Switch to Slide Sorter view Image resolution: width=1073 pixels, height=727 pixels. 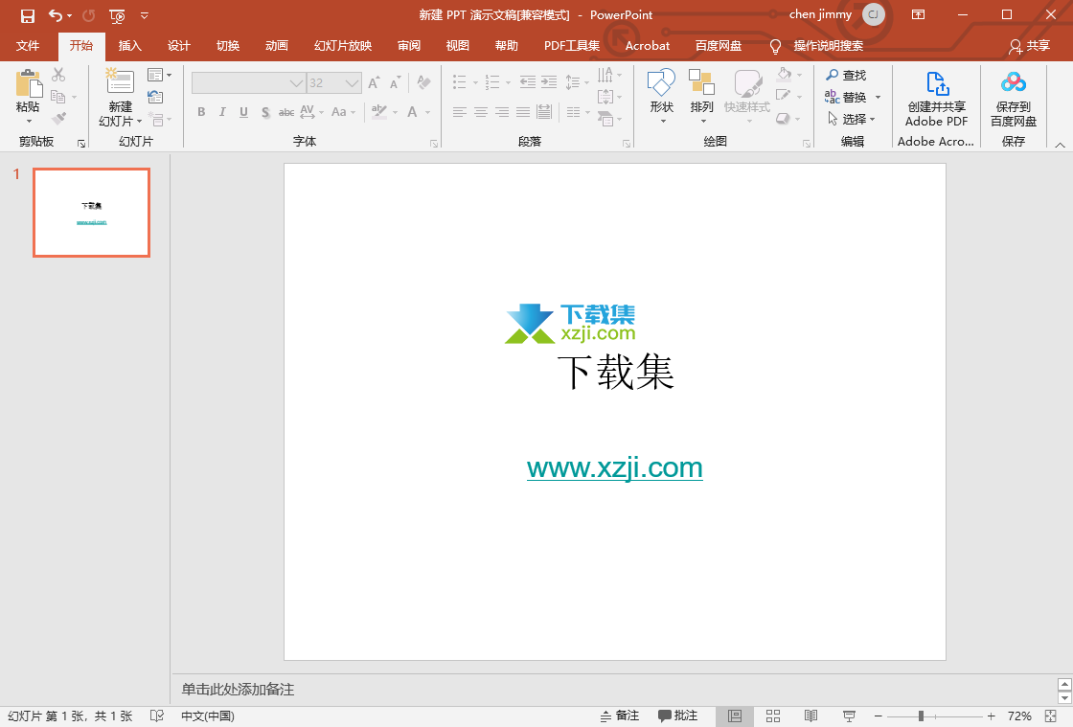773,716
